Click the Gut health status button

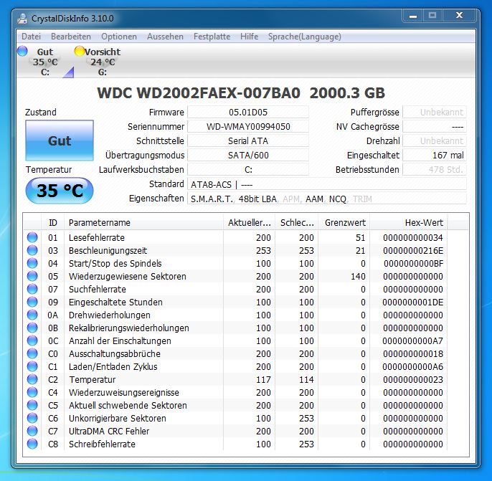[x=60, y=141]
